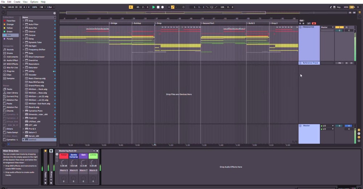The height and width of the screenshot is (189, 363).
Task: Go to previous locator arrow
Action: coord(300,23)
